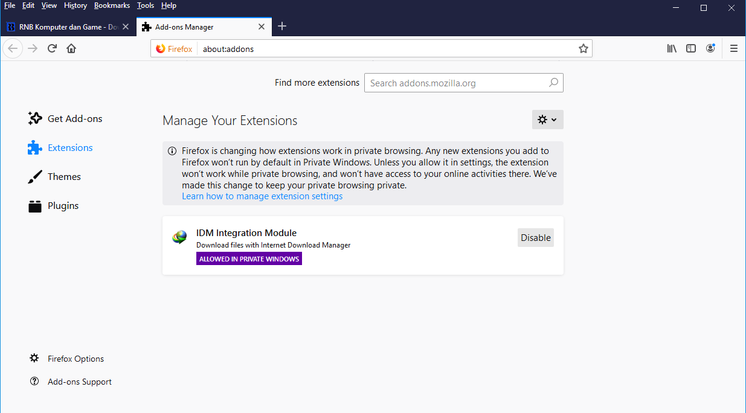Open Plugins category in sidebar
This screenshot has height=413, width=746.
click(x=53, y=205)
